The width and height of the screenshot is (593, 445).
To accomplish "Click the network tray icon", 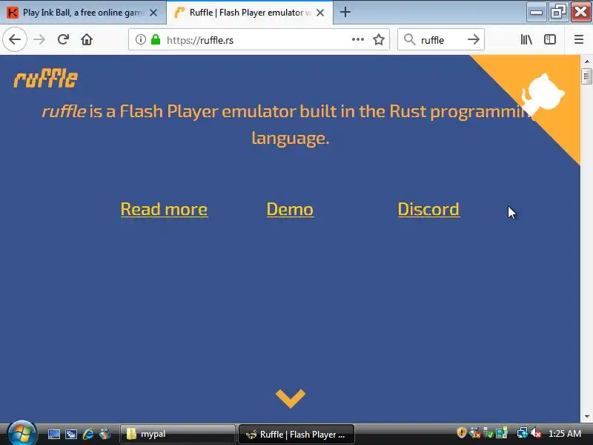I will coord(522,432).
